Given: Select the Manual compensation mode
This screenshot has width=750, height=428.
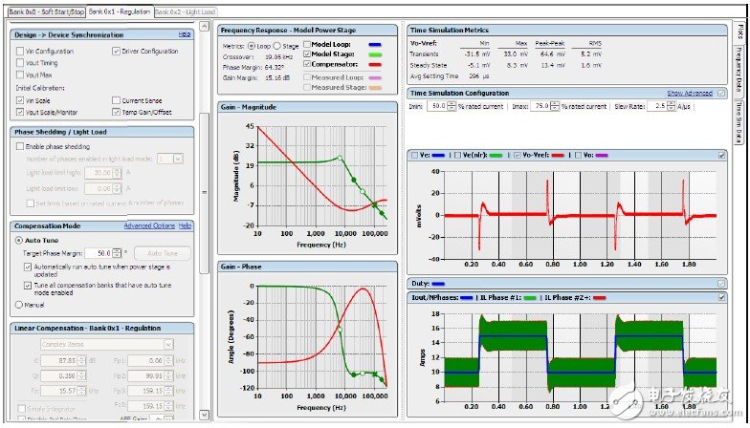Looking at the screenshot, I should pos(19,305).
